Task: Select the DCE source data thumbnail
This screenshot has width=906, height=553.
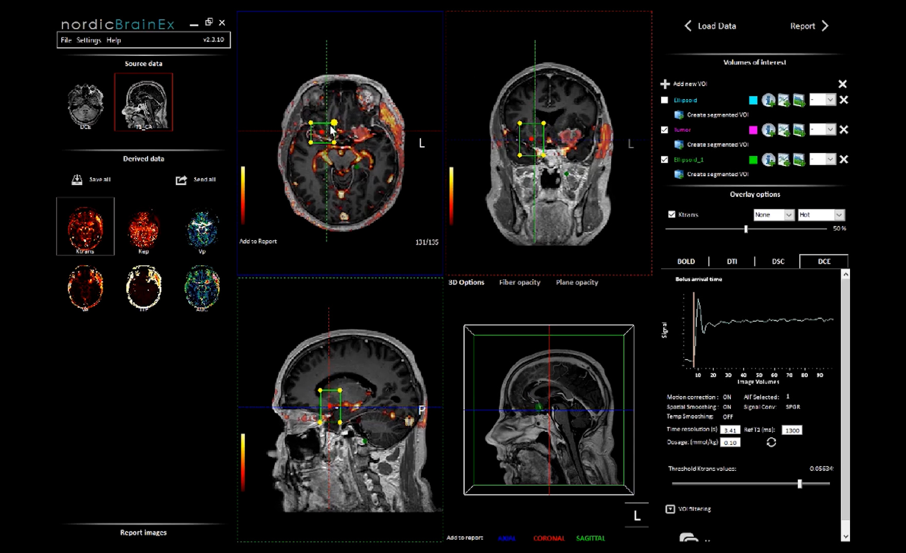Action: (85, 106)
